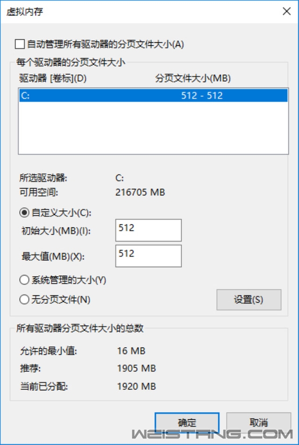The image size is (299, 445).
Task: Click the 虚拟内存 title bar text
Action: tap(25, 12)
